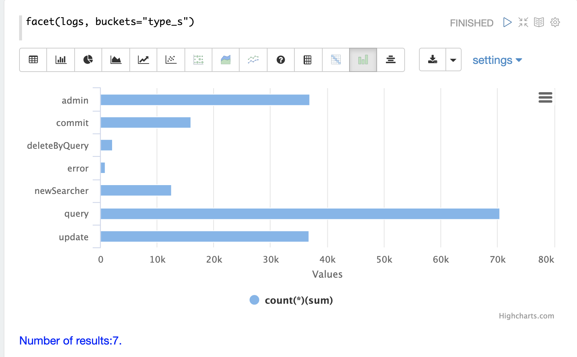Select the pie chart visualization icon
Viewport: 577px width, 357px height.
(88, 59)
